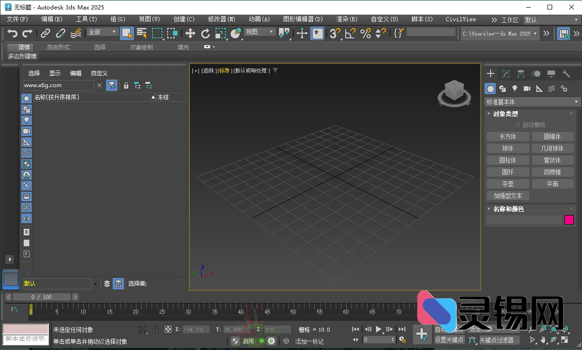Viewport: 582px width, 350px height.
Task: Open the project path dropdown C:\Users
Action: (500, 34)
